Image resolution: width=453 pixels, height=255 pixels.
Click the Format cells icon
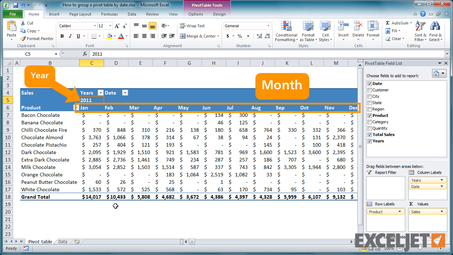(x=373, y=27)
